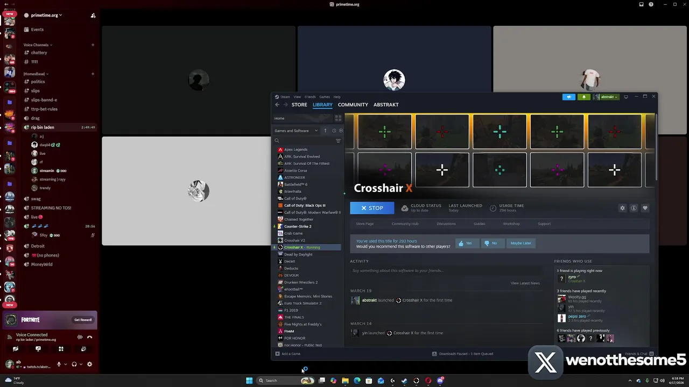
Task: Open headphone output options arrow
Action: 81,364
